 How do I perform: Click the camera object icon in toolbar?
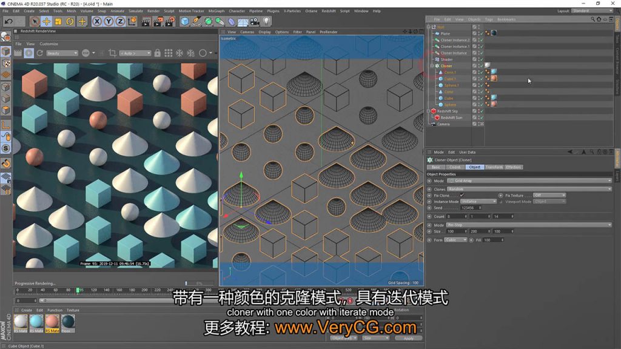click(x=255, y=21)
